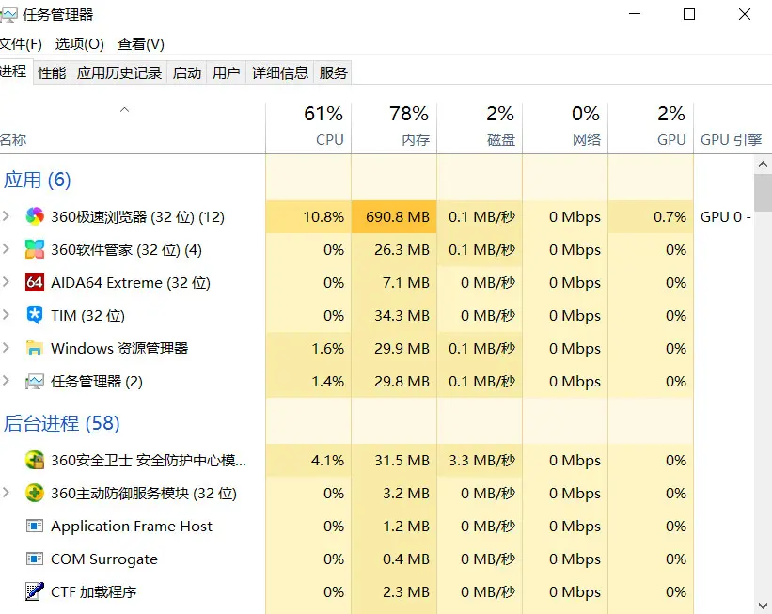Sort by the 网络 column header

tap(565, 128)
